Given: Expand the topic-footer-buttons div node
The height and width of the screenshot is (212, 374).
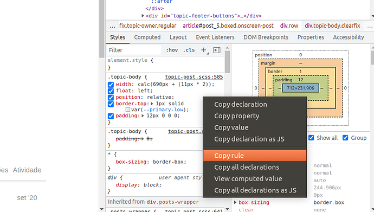Looking at the screenshot, I should pyautogui.click(x=143, y=16).
